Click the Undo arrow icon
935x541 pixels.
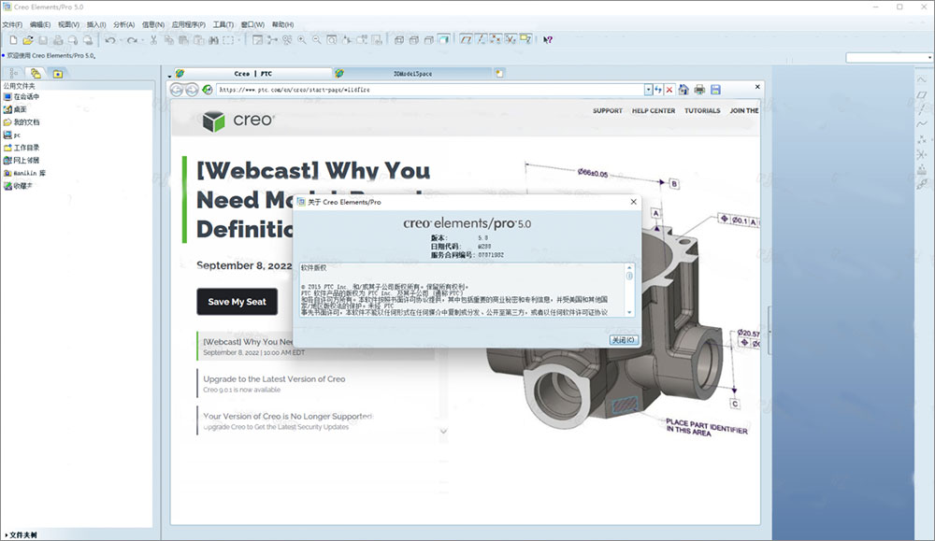pyautogui.click(x=110, y=40)
